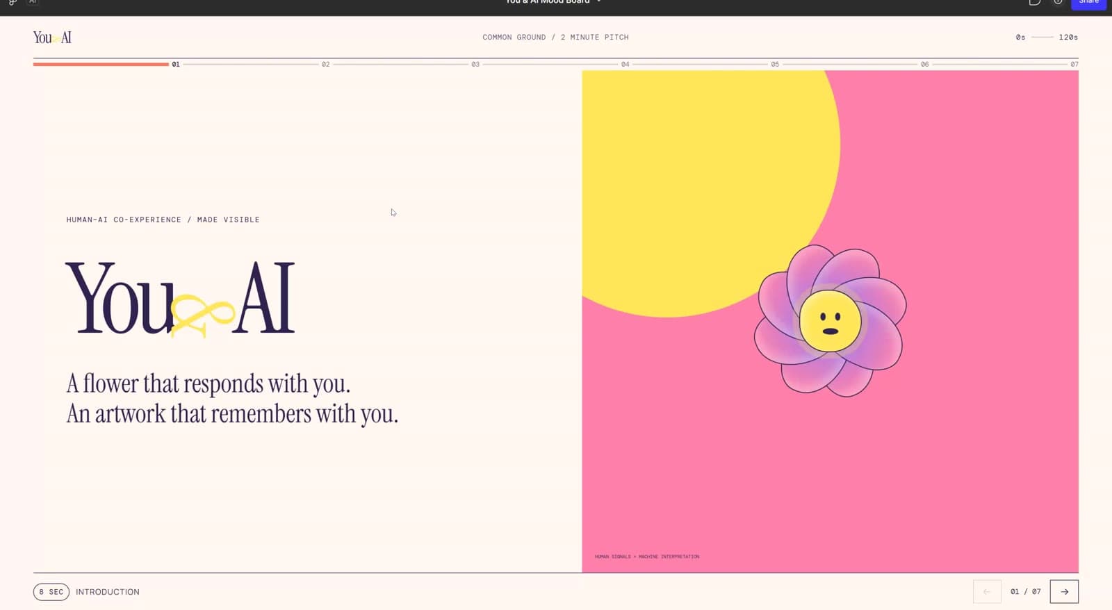Image resolution: width=1112 pixels, height=610 pixels.
Task: Jump to section 04 on the progress timeline
Action: point(625,64)
